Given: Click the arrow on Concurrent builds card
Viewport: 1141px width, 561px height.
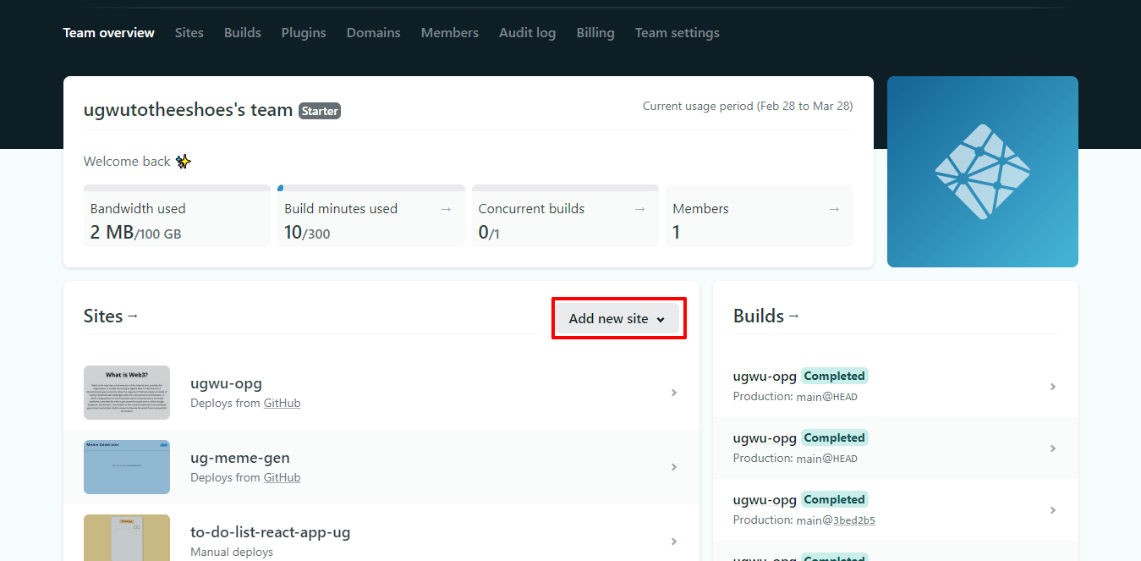Looking at the screenshot, I should [x=639, y=209].
